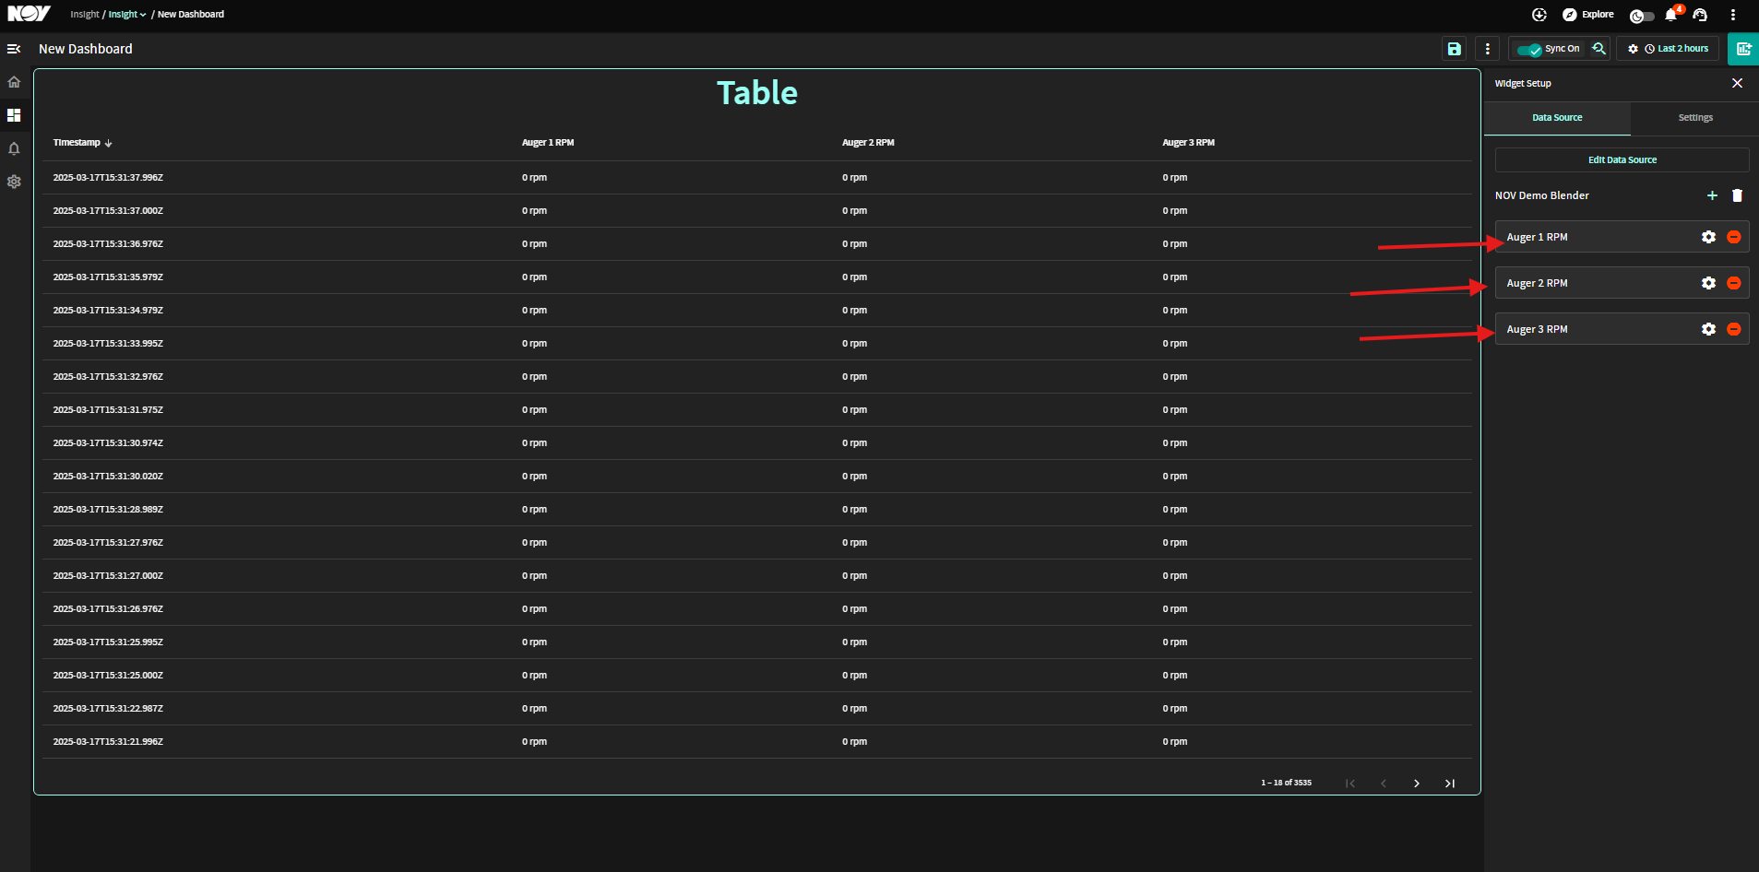This screenshot has height=872, width=1759.
Task: Open Explore from the top bar
Action: point(1588,15)
